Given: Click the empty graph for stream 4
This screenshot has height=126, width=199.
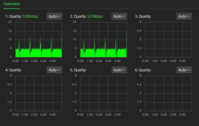Looking at the screenshot, I should point(39,93).
